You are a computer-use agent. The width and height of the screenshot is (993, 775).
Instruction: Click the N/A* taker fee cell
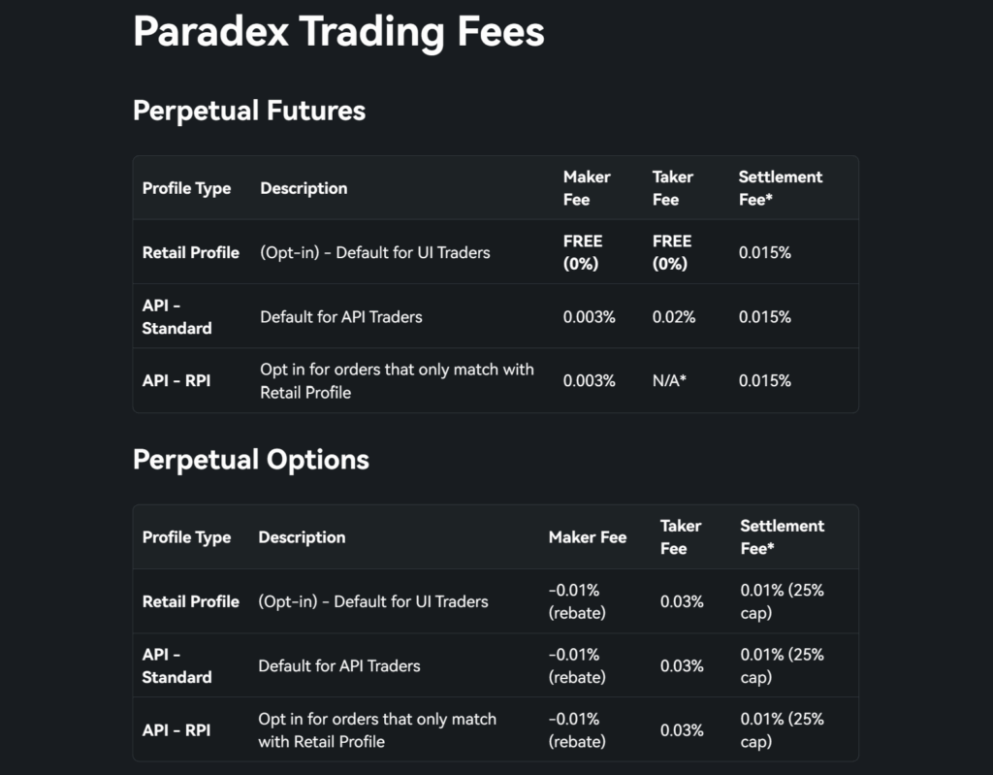(669, 380)
